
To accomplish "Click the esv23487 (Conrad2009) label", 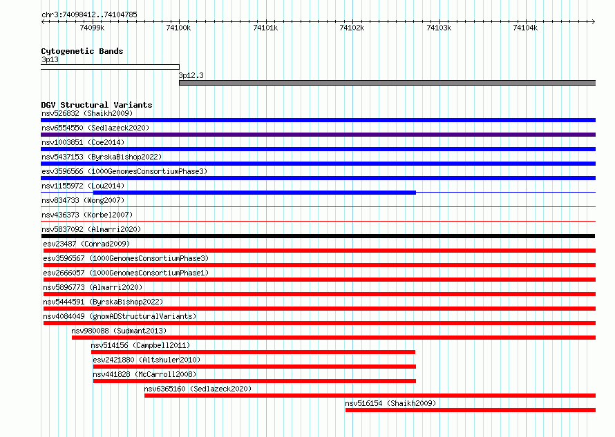I will coord(86,244).
